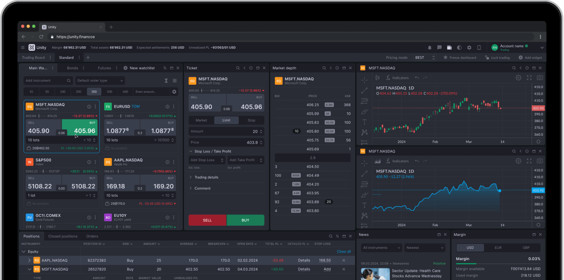564x280 pixels.
Task: Click the red SELL button in Ticket
Action: (207, 220)
